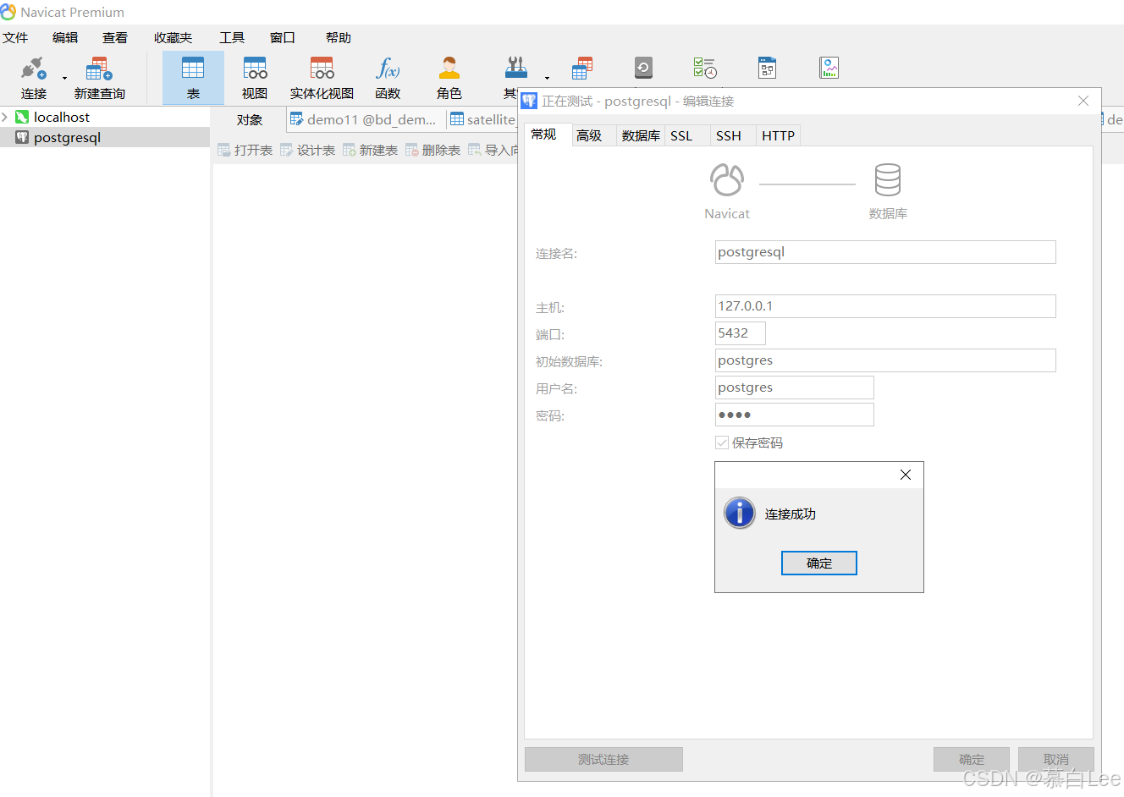Open the 窗口 (Window) menu
1124x797 pixels.
[283, 37]
